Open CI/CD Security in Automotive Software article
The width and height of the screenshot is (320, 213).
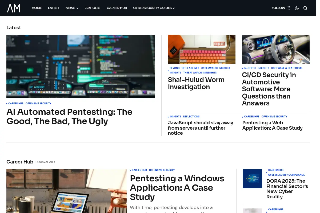269,89
